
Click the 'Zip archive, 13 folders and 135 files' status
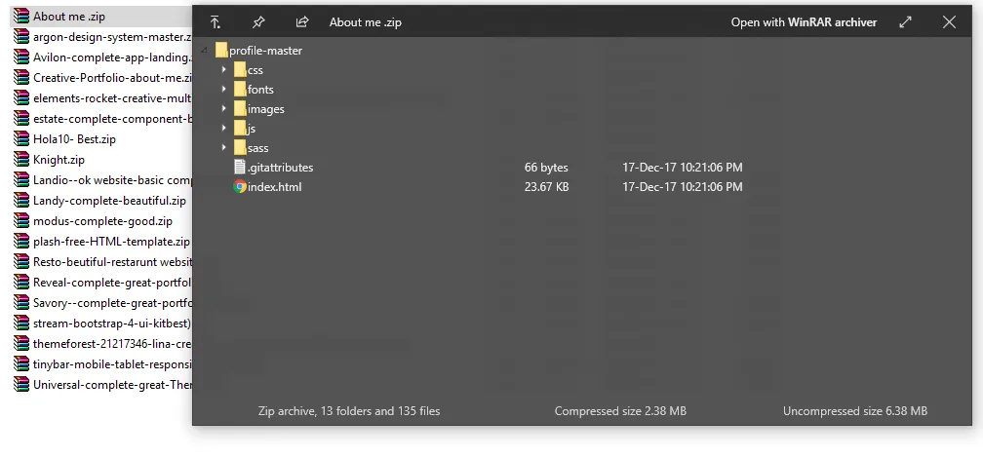point(349,410)
